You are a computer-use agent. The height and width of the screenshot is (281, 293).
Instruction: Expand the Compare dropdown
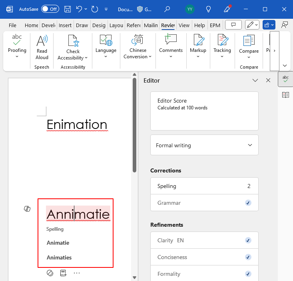(249, 47)
